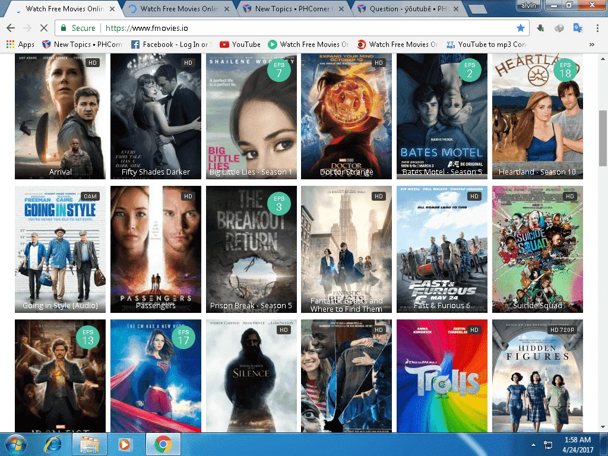Open the green play Watch Free Movies bookmark
Image resolution: width=608 pixels, height=456 pixels.
coord(309,44)
